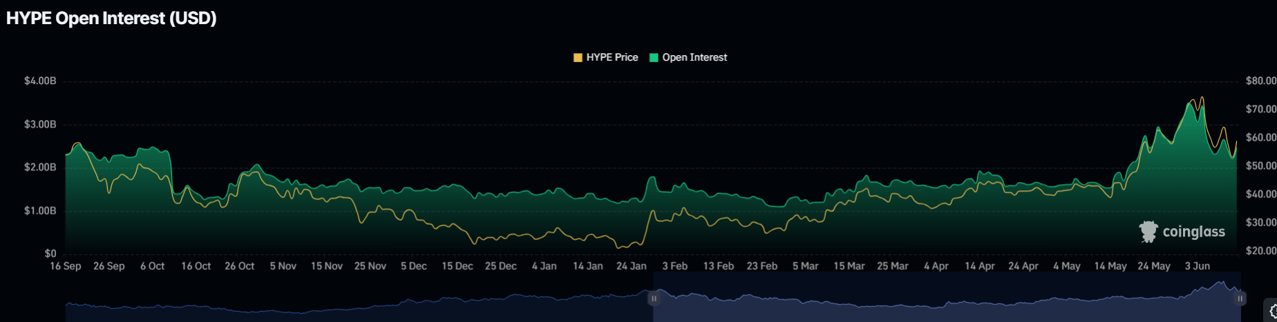Viewport: 1277px width, 322px height.
Task: Toggle the Open Interest legend series
Action: (x=688, y=57)
